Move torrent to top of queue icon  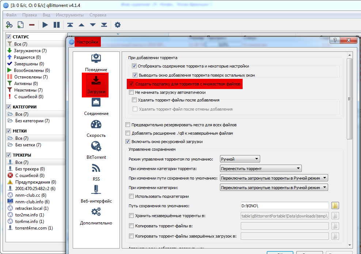point(70,25)
